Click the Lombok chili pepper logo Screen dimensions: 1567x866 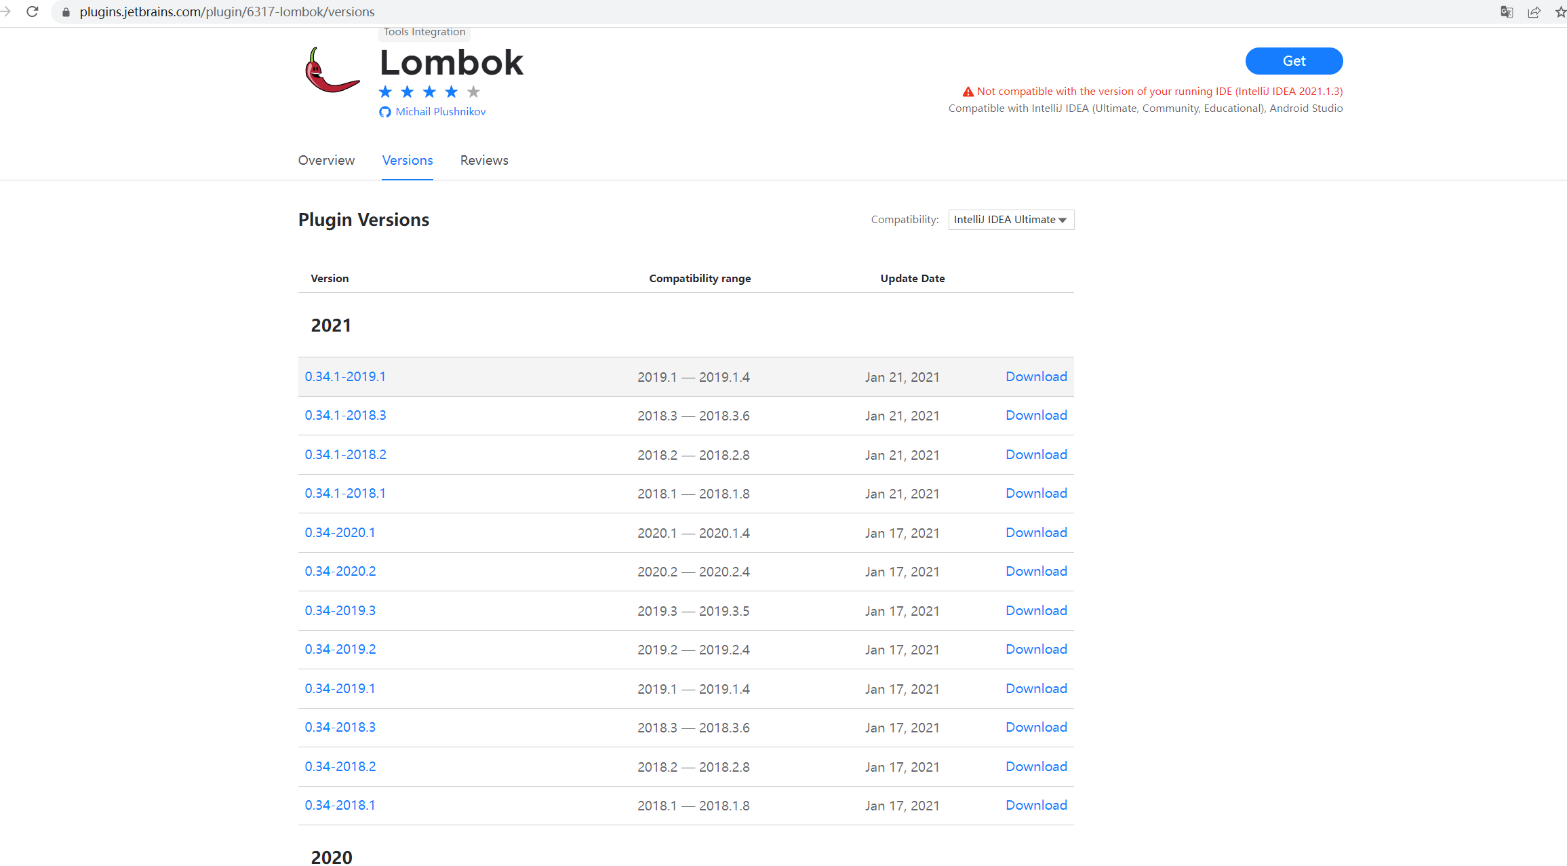(332, 71)
